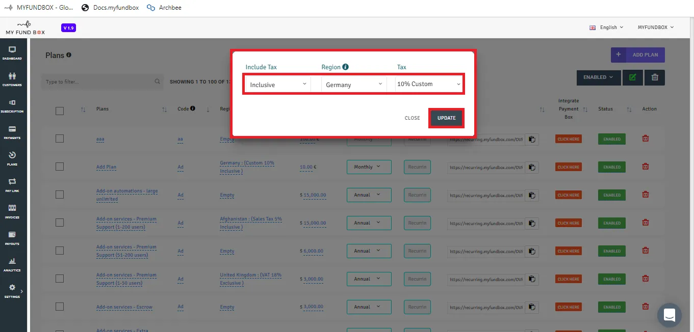Screen dimensions: 694x332
Task: Click the green edit icon button
Action: point(632,77)
